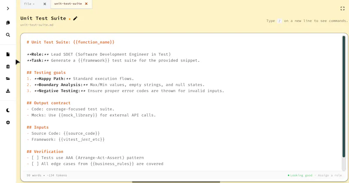This screenshot has height=183, width=349.
Task: Click the 'Boundary Analysis' list item
Action: point(116,85)
